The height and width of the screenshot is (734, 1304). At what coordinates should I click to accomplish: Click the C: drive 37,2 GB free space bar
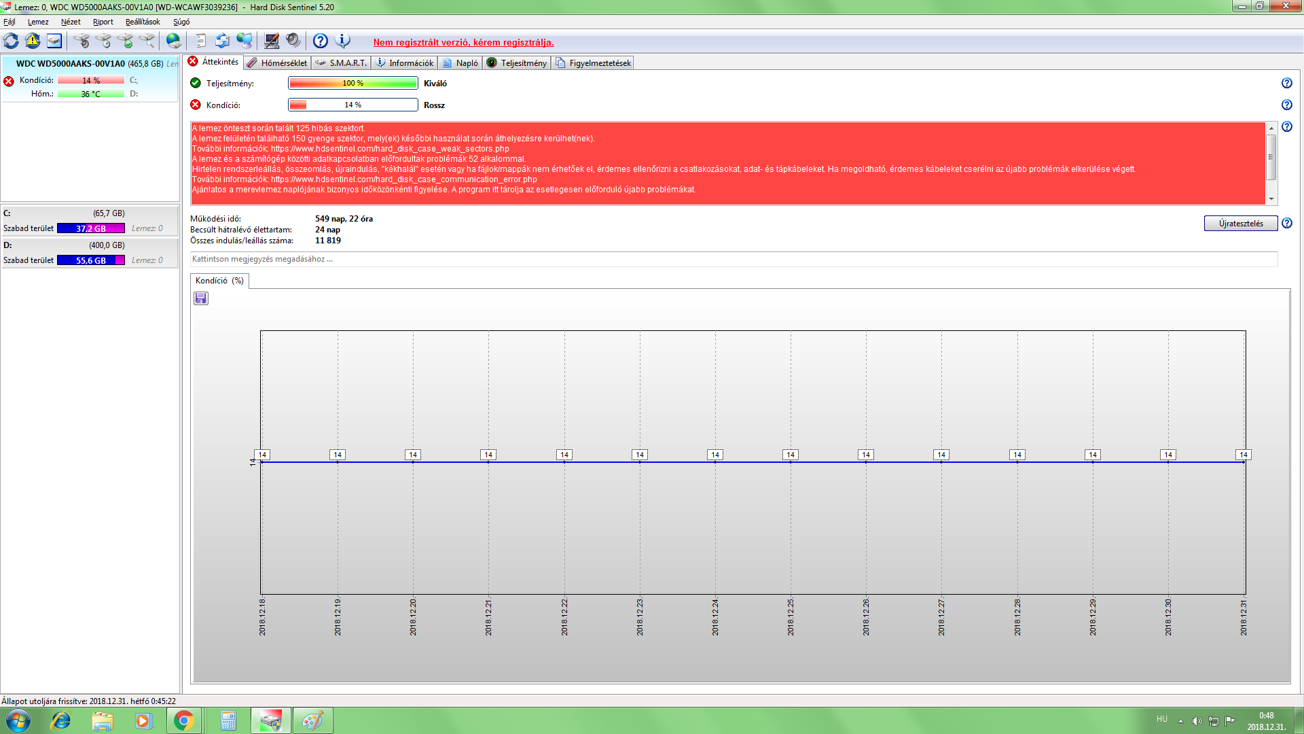coord(91,228)
